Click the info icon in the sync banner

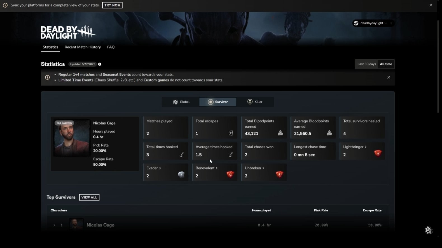click(x=5, y=5)
